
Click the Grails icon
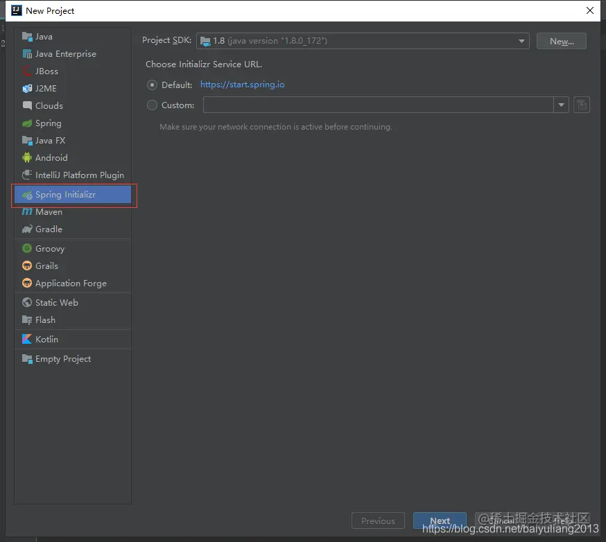coord(27,266)
